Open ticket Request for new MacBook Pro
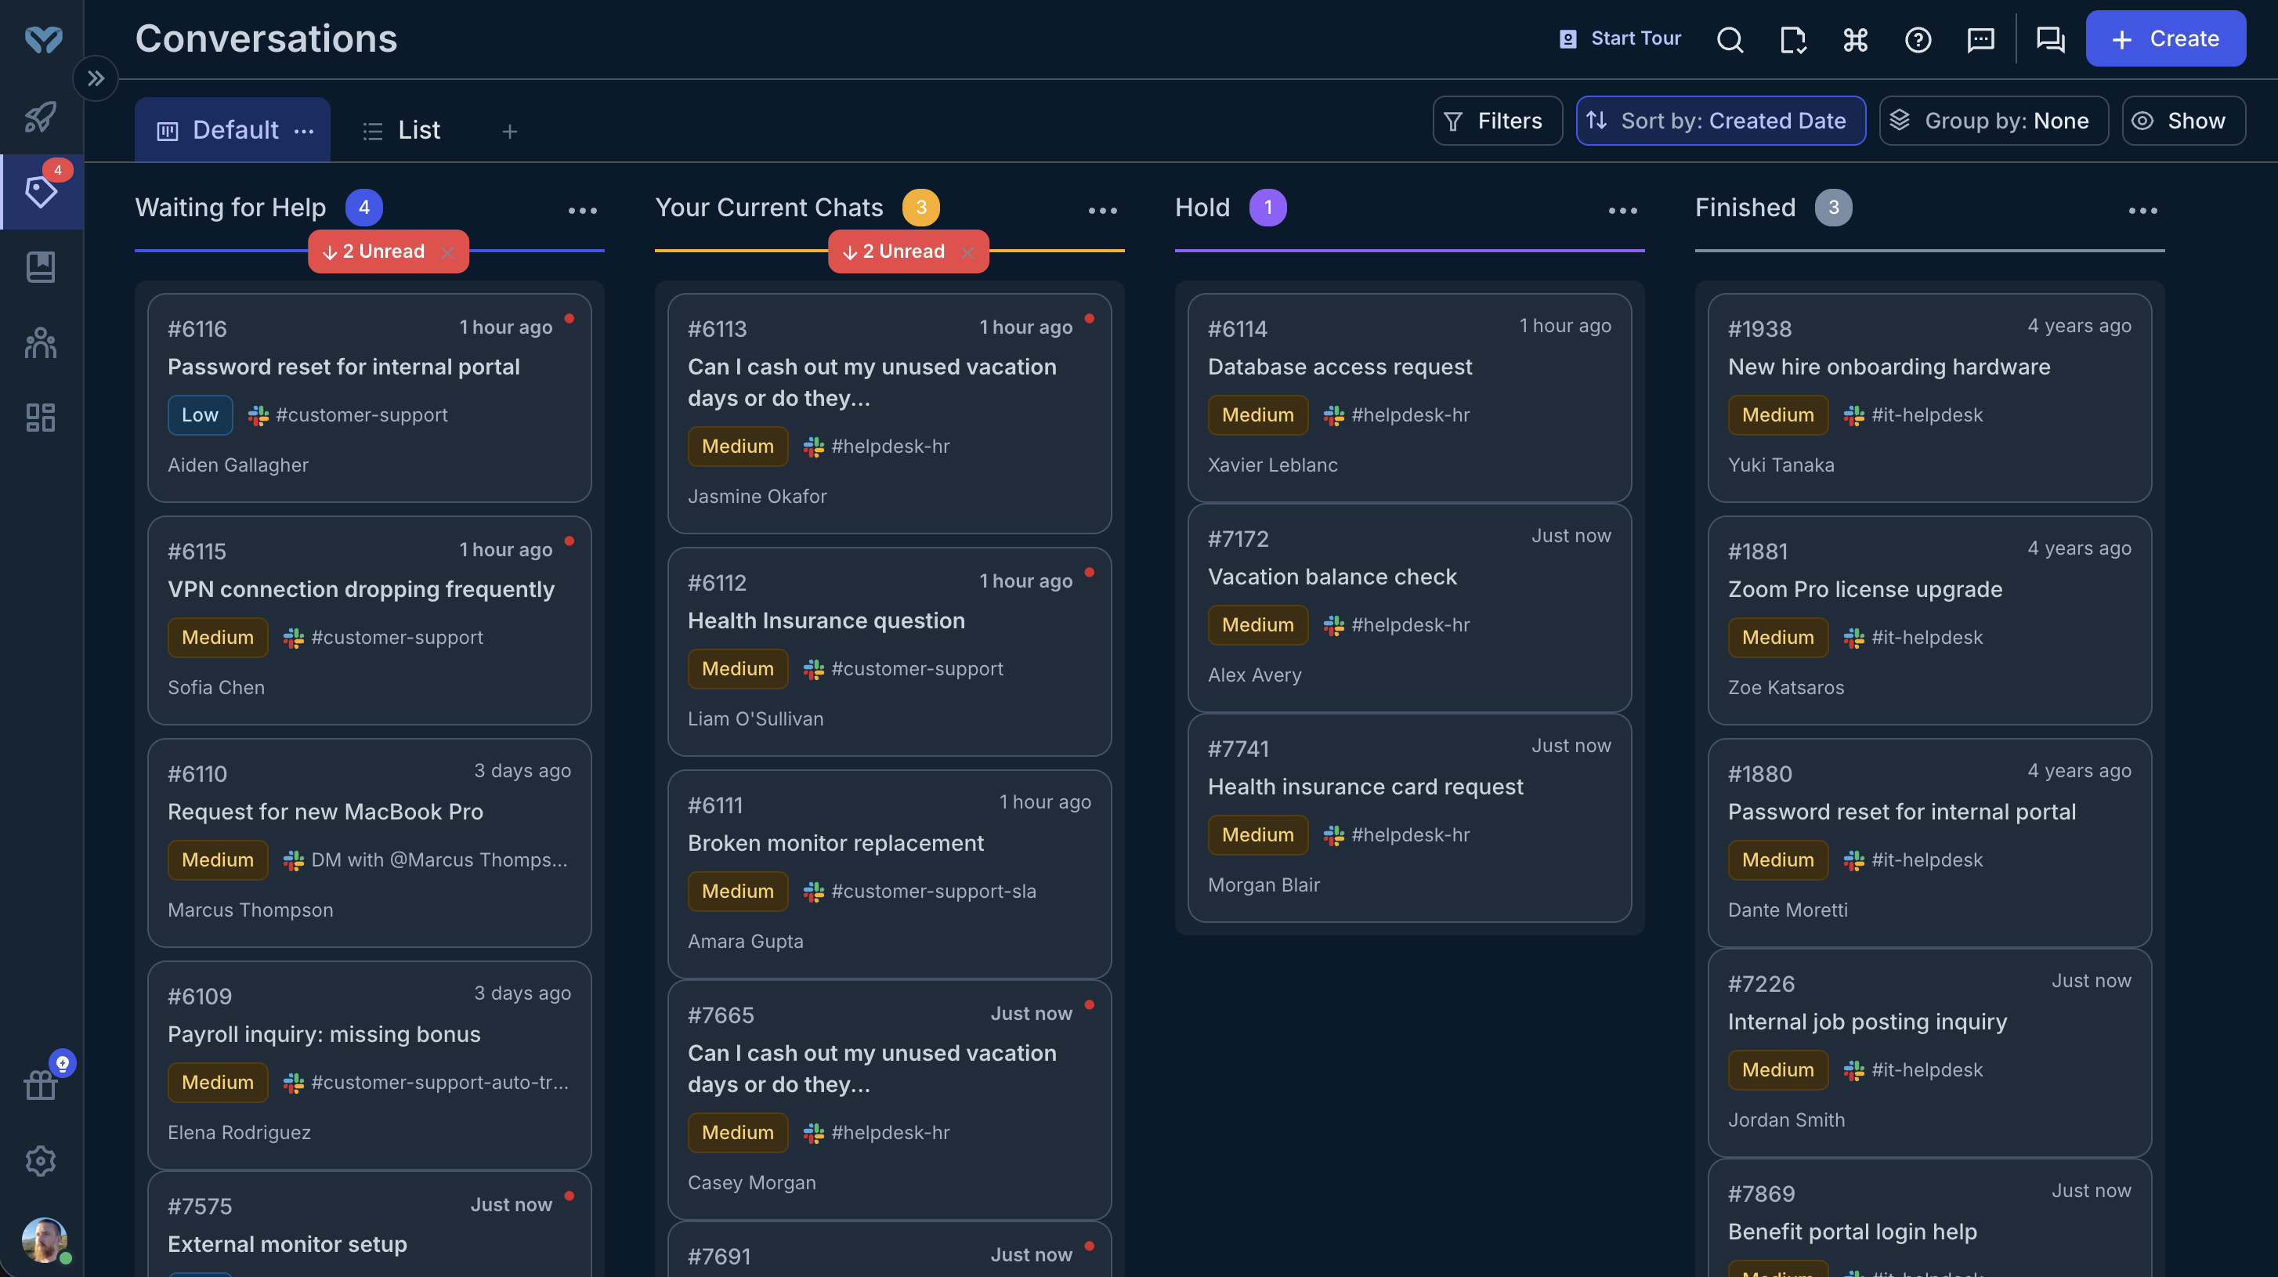 click(370, 843)
